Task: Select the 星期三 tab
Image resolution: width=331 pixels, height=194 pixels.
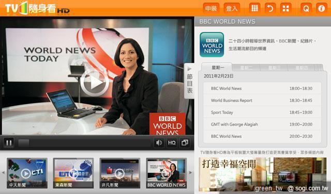Action: click(x=274, y=68)
